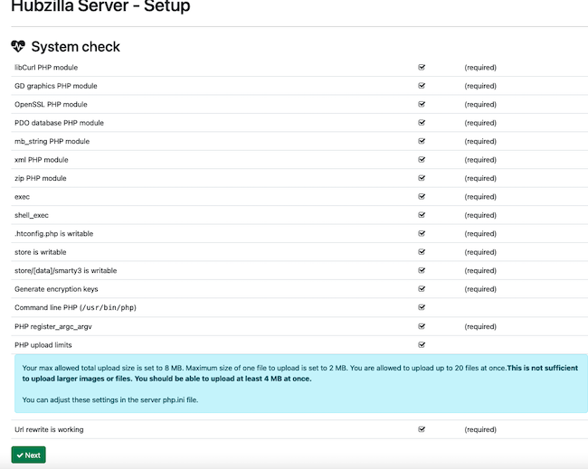Click the Command line PHP check mark
This screenshot has height=469, width=588.
point(422,307)
